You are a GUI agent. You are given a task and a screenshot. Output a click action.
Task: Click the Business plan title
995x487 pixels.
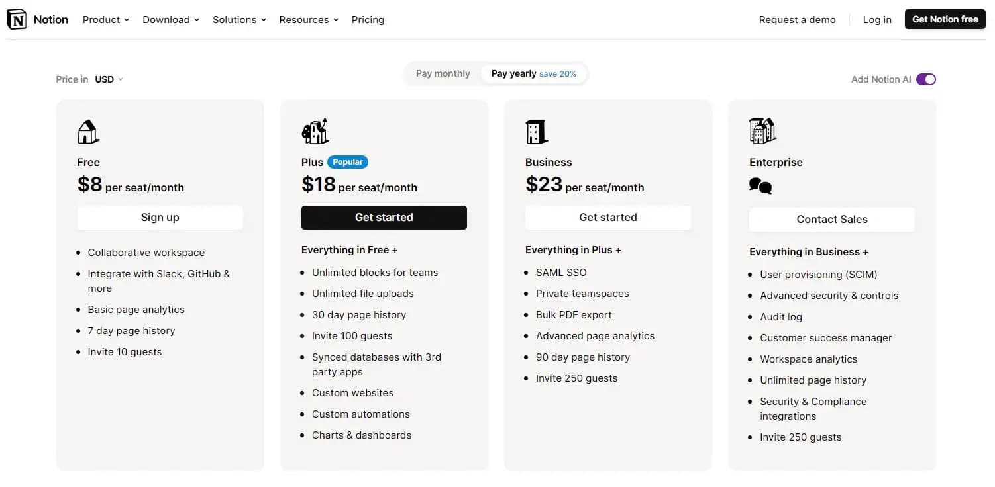(x=549, y=163)
